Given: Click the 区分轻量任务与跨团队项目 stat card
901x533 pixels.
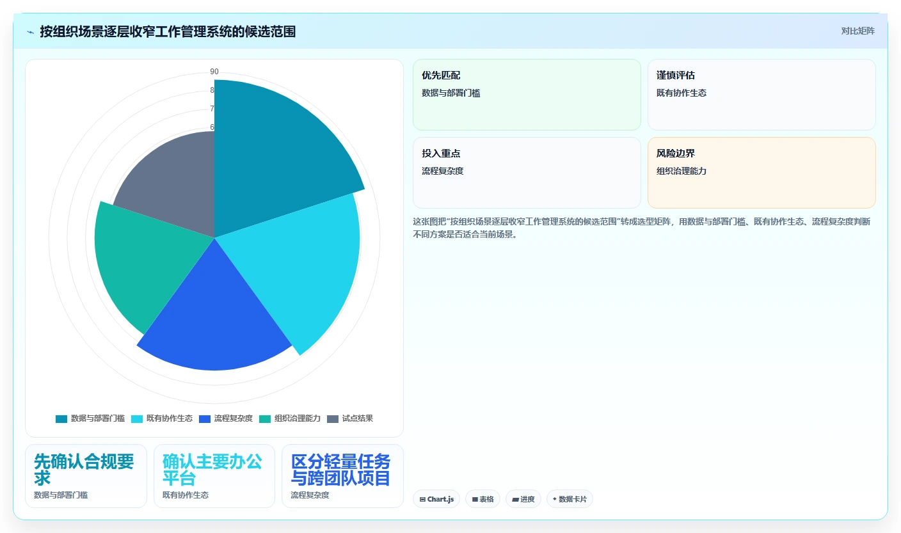Looking at the screenshot, I should 342,476.
